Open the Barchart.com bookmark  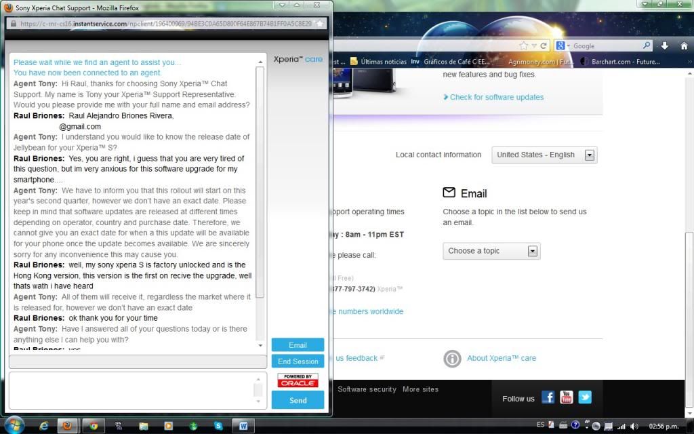point(629,62)
